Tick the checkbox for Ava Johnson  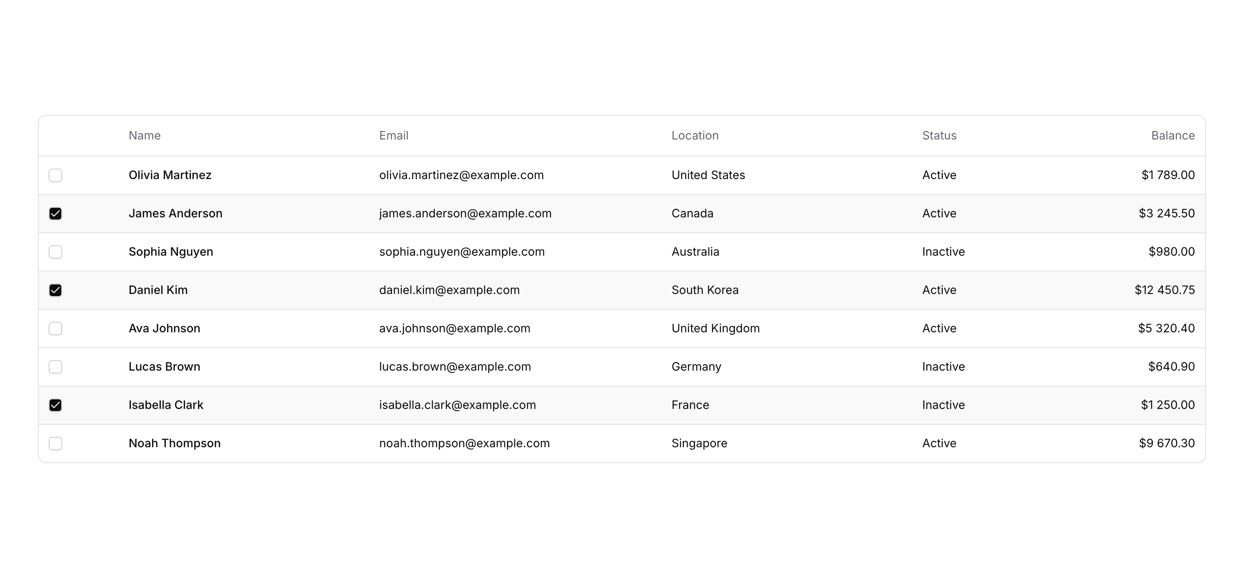(x=55, y=329)
